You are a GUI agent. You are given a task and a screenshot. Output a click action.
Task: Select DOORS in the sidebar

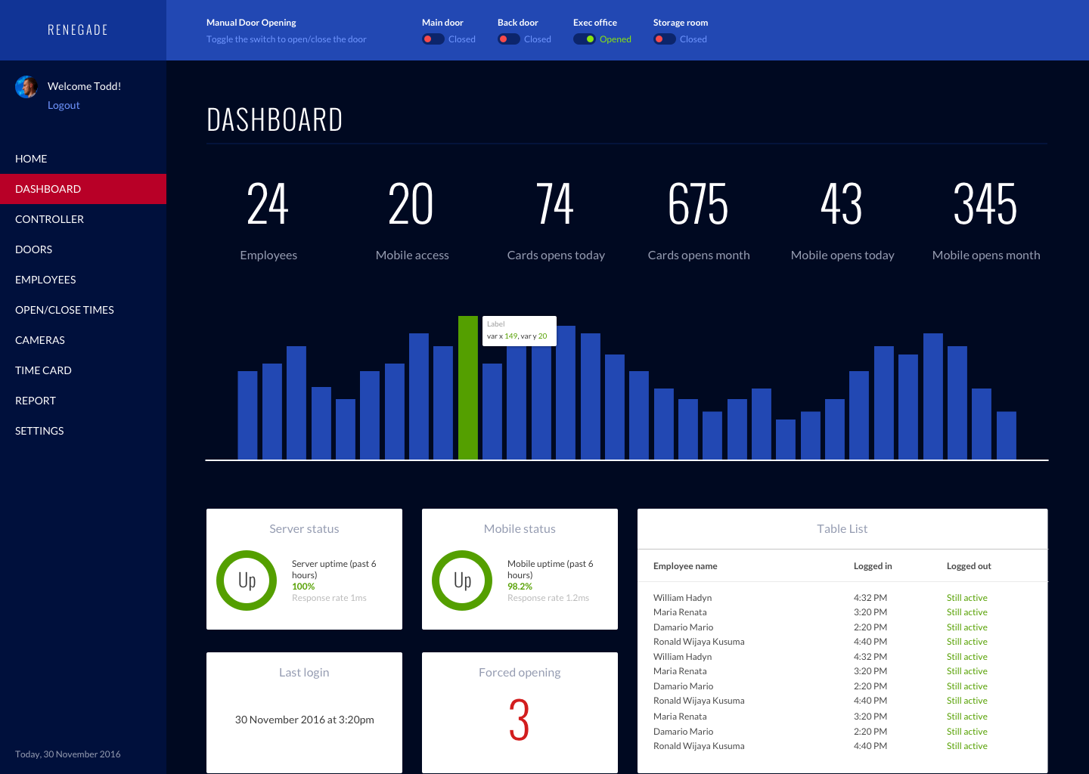coord(33,249)
